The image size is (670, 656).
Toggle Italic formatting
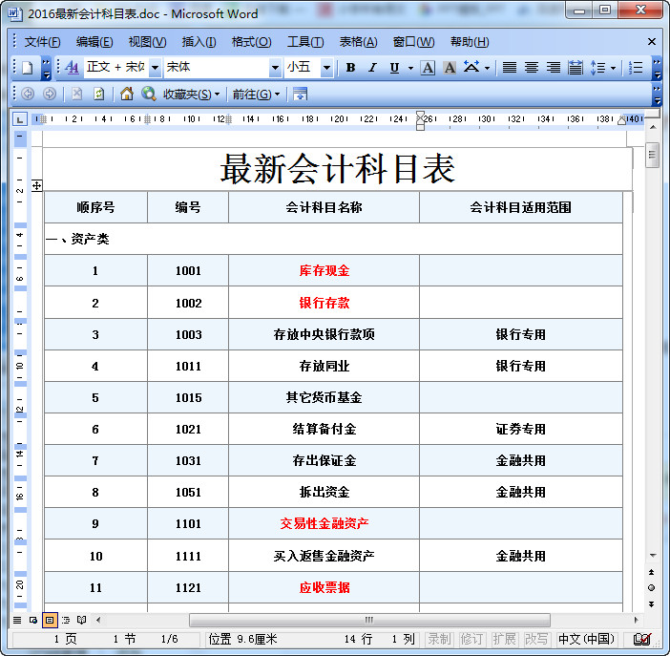pos(372,68)
